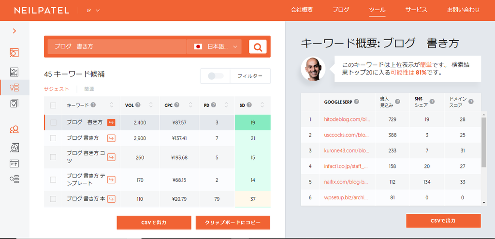The width and height of the screenshot is (495, 239).
Task: Open arrow icon for 2,900 volume keyword row
Action: point(111,138)
